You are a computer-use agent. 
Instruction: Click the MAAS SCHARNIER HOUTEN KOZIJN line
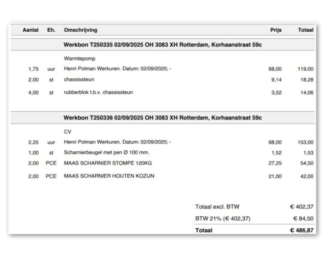[x=109, y=176]
